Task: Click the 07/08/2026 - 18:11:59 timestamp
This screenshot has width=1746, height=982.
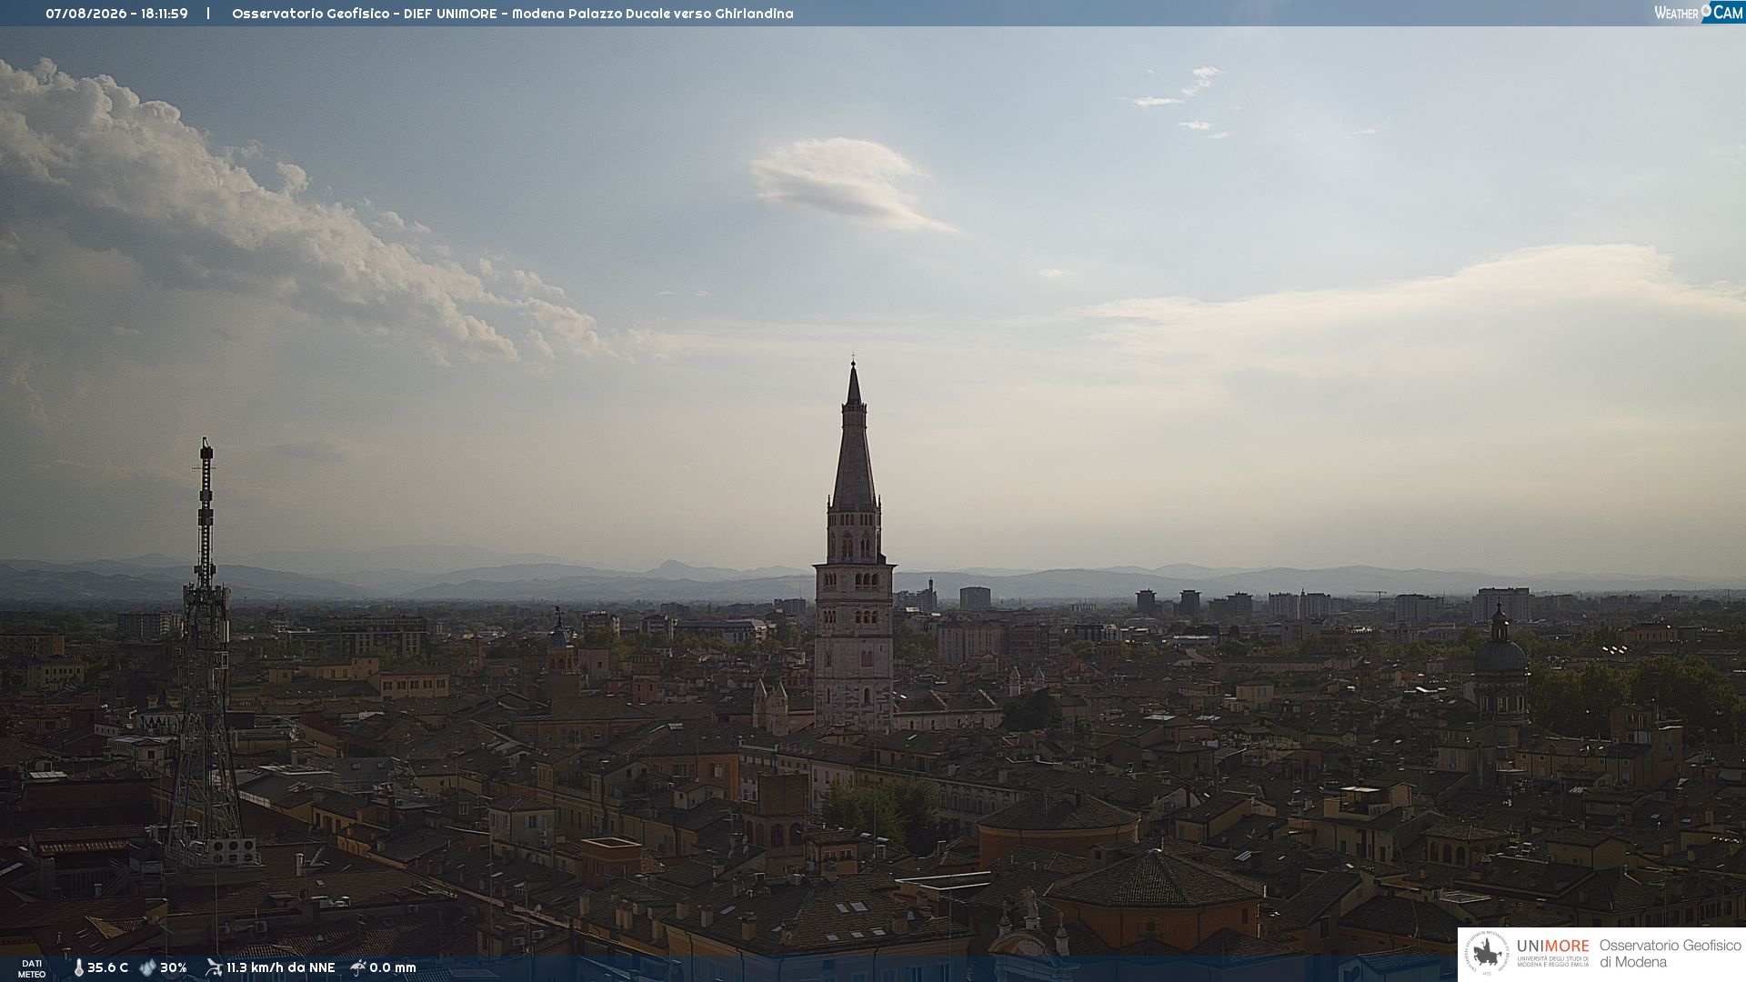Action: pos(116,14)
